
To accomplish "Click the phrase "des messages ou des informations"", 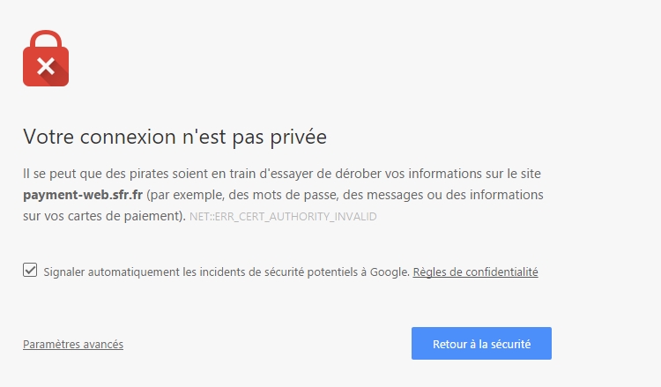I will tap(443, 195).
